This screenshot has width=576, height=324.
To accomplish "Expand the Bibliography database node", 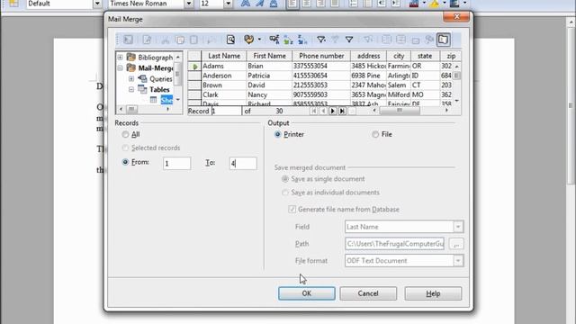I will 120,58.
